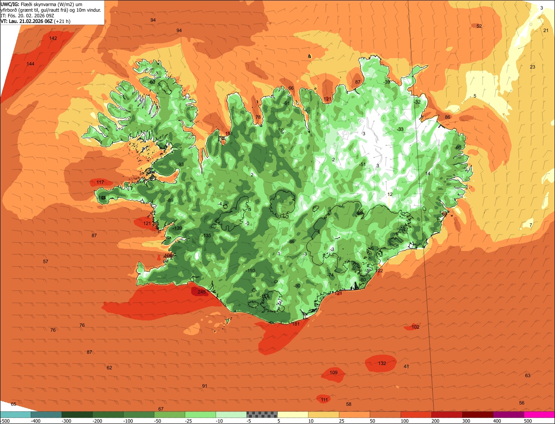
Task: Click the subtitle line mentioning '10m vindur'
Action: [x=51, y=10]
